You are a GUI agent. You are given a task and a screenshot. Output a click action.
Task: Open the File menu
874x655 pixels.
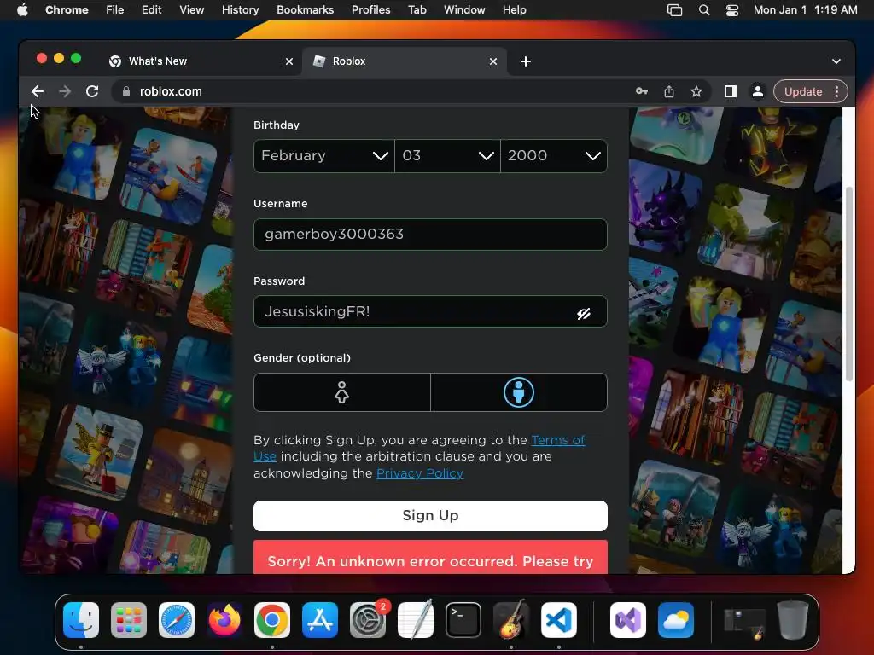pyautogui.click(x=115, y=10)
